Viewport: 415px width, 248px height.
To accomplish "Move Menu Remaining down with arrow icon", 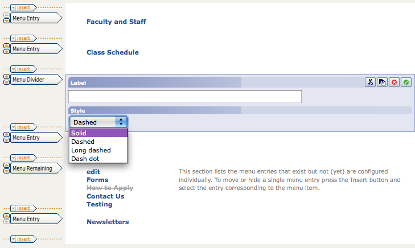I will click(6, 171).
